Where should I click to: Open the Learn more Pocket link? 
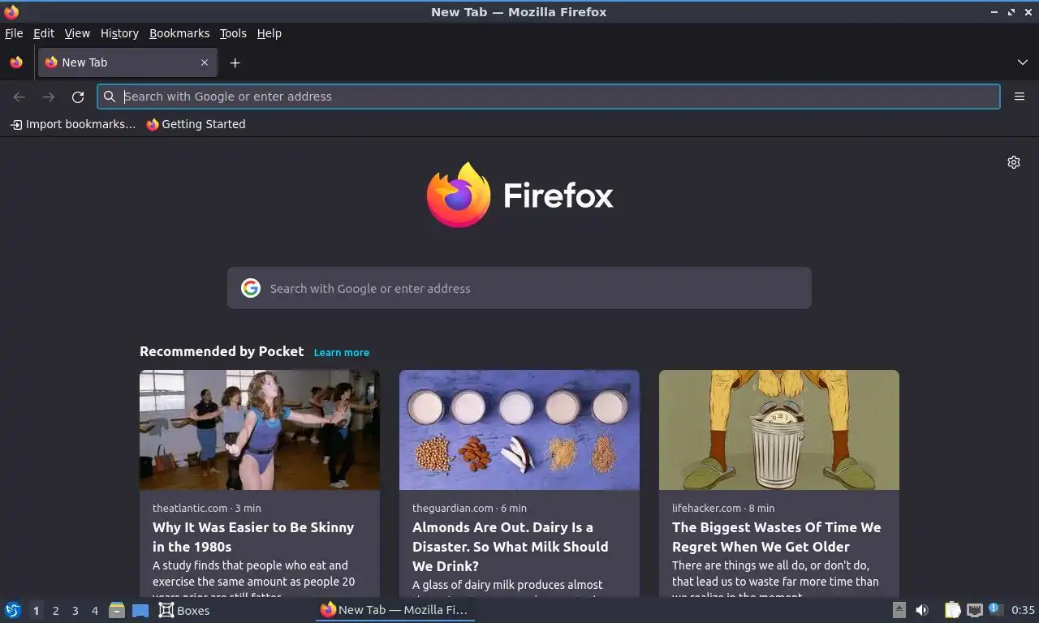pyautogui.click(x=342, y=352)
